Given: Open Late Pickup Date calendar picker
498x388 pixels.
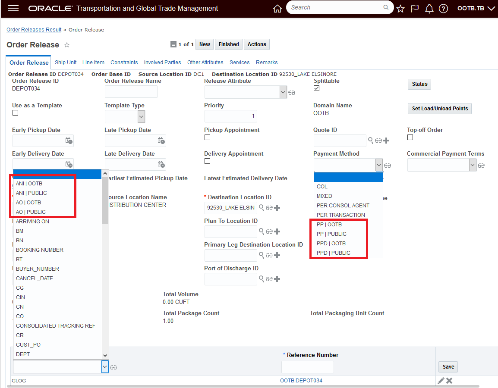Looking at the screenshot, I should click(161, 140).
